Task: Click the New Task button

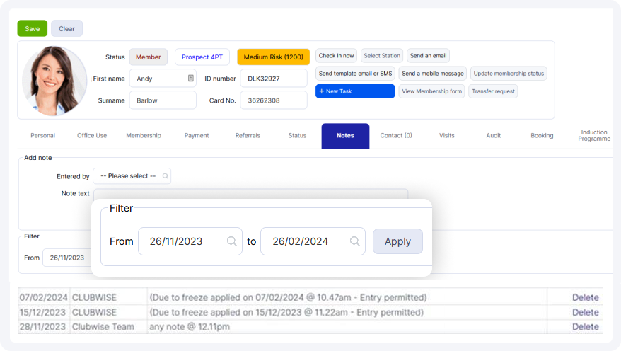Action: pos(354,91)
